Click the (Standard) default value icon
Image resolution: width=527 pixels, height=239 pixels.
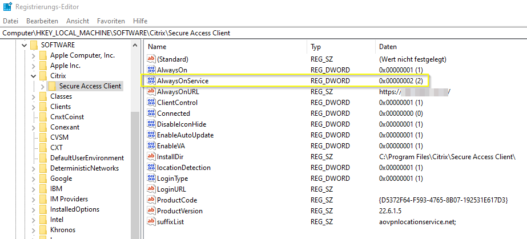click(151, 59)
